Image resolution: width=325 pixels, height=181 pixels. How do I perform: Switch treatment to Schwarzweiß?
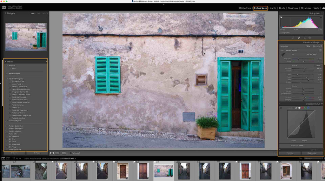317,46
